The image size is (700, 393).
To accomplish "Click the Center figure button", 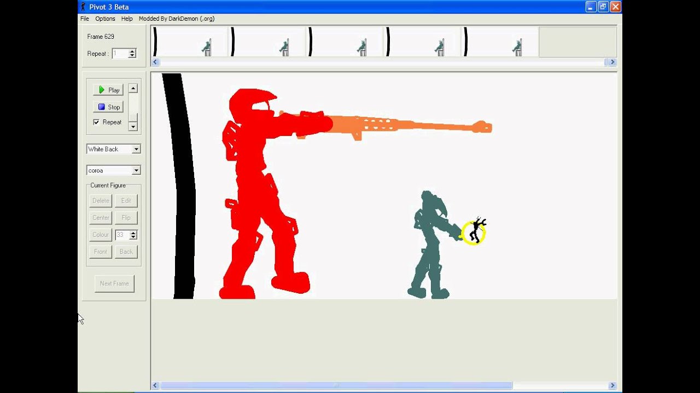I will [x=101, y=218].
